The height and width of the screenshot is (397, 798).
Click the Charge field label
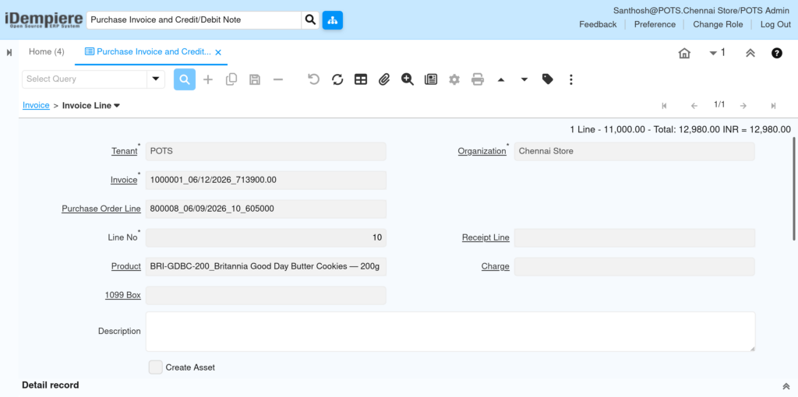point(495,266)
